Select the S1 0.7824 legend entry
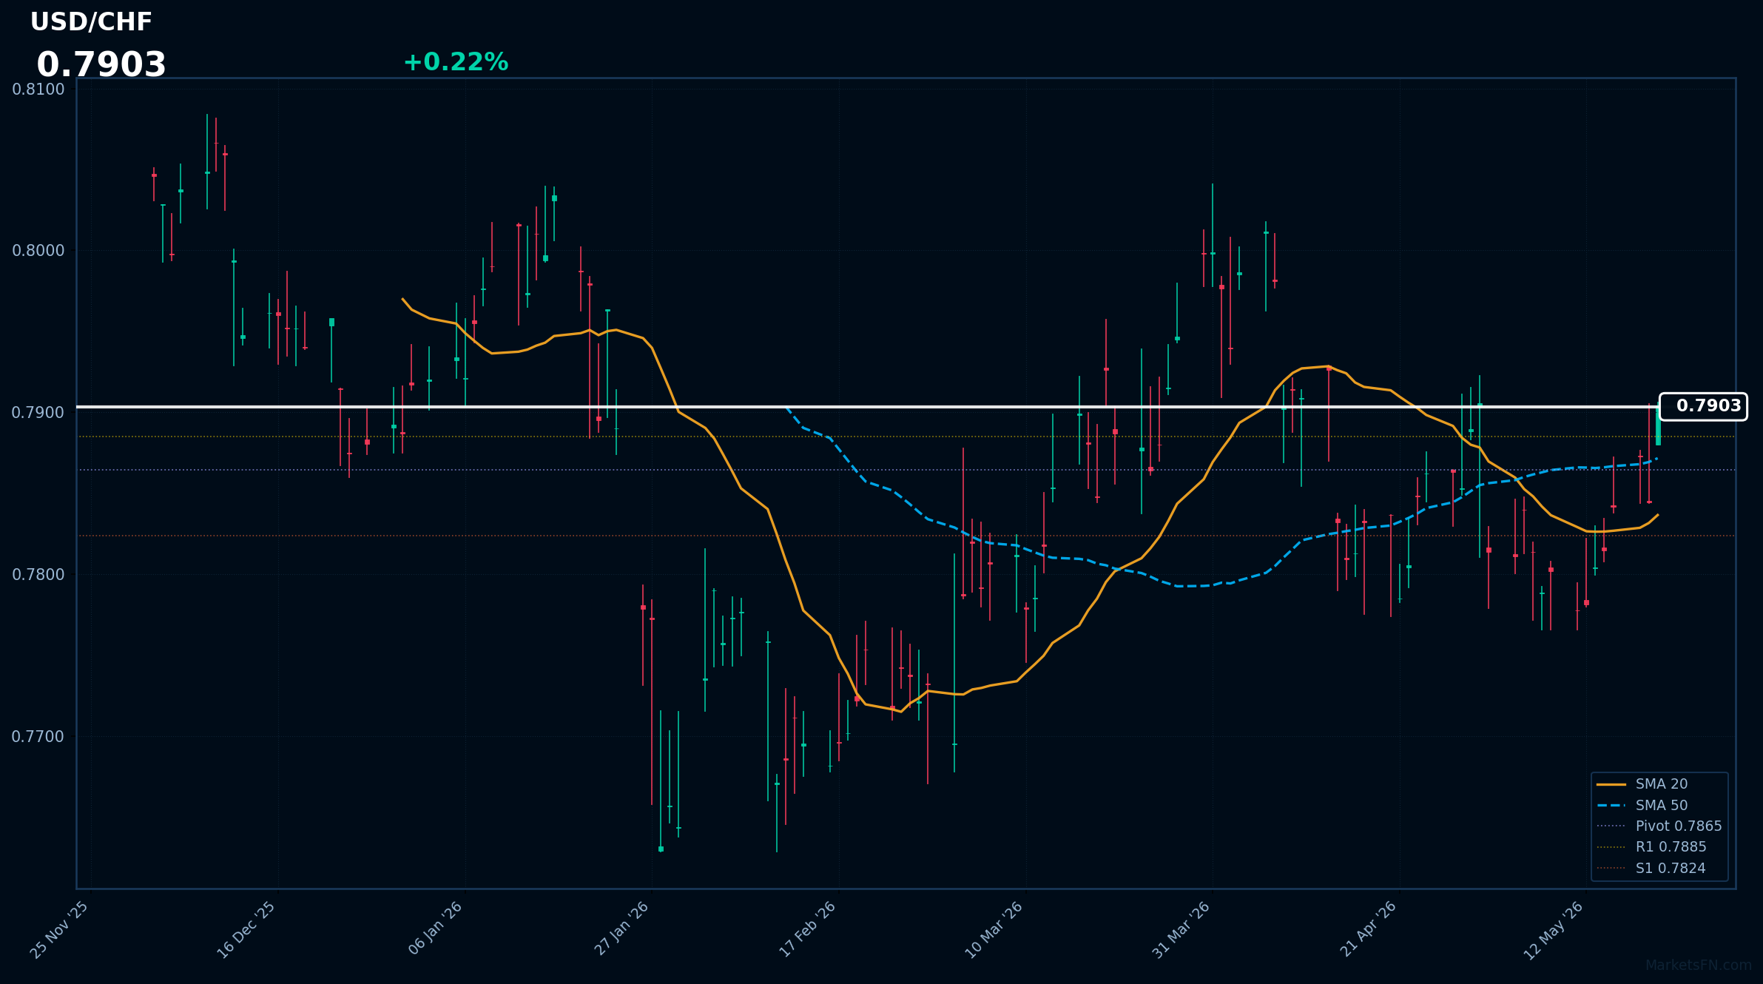Image resolution: width=1763 pixels, height=984 pixels. 1651,869
